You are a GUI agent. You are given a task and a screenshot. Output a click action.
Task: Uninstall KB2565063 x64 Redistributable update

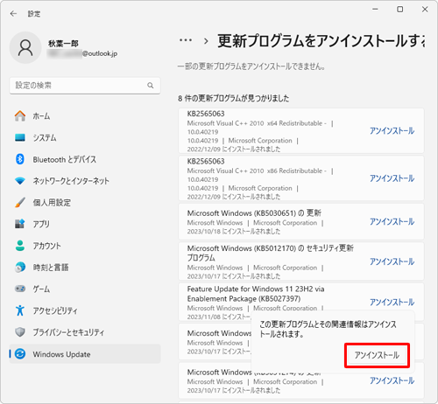pyautogui.click(x=392, y=130)
